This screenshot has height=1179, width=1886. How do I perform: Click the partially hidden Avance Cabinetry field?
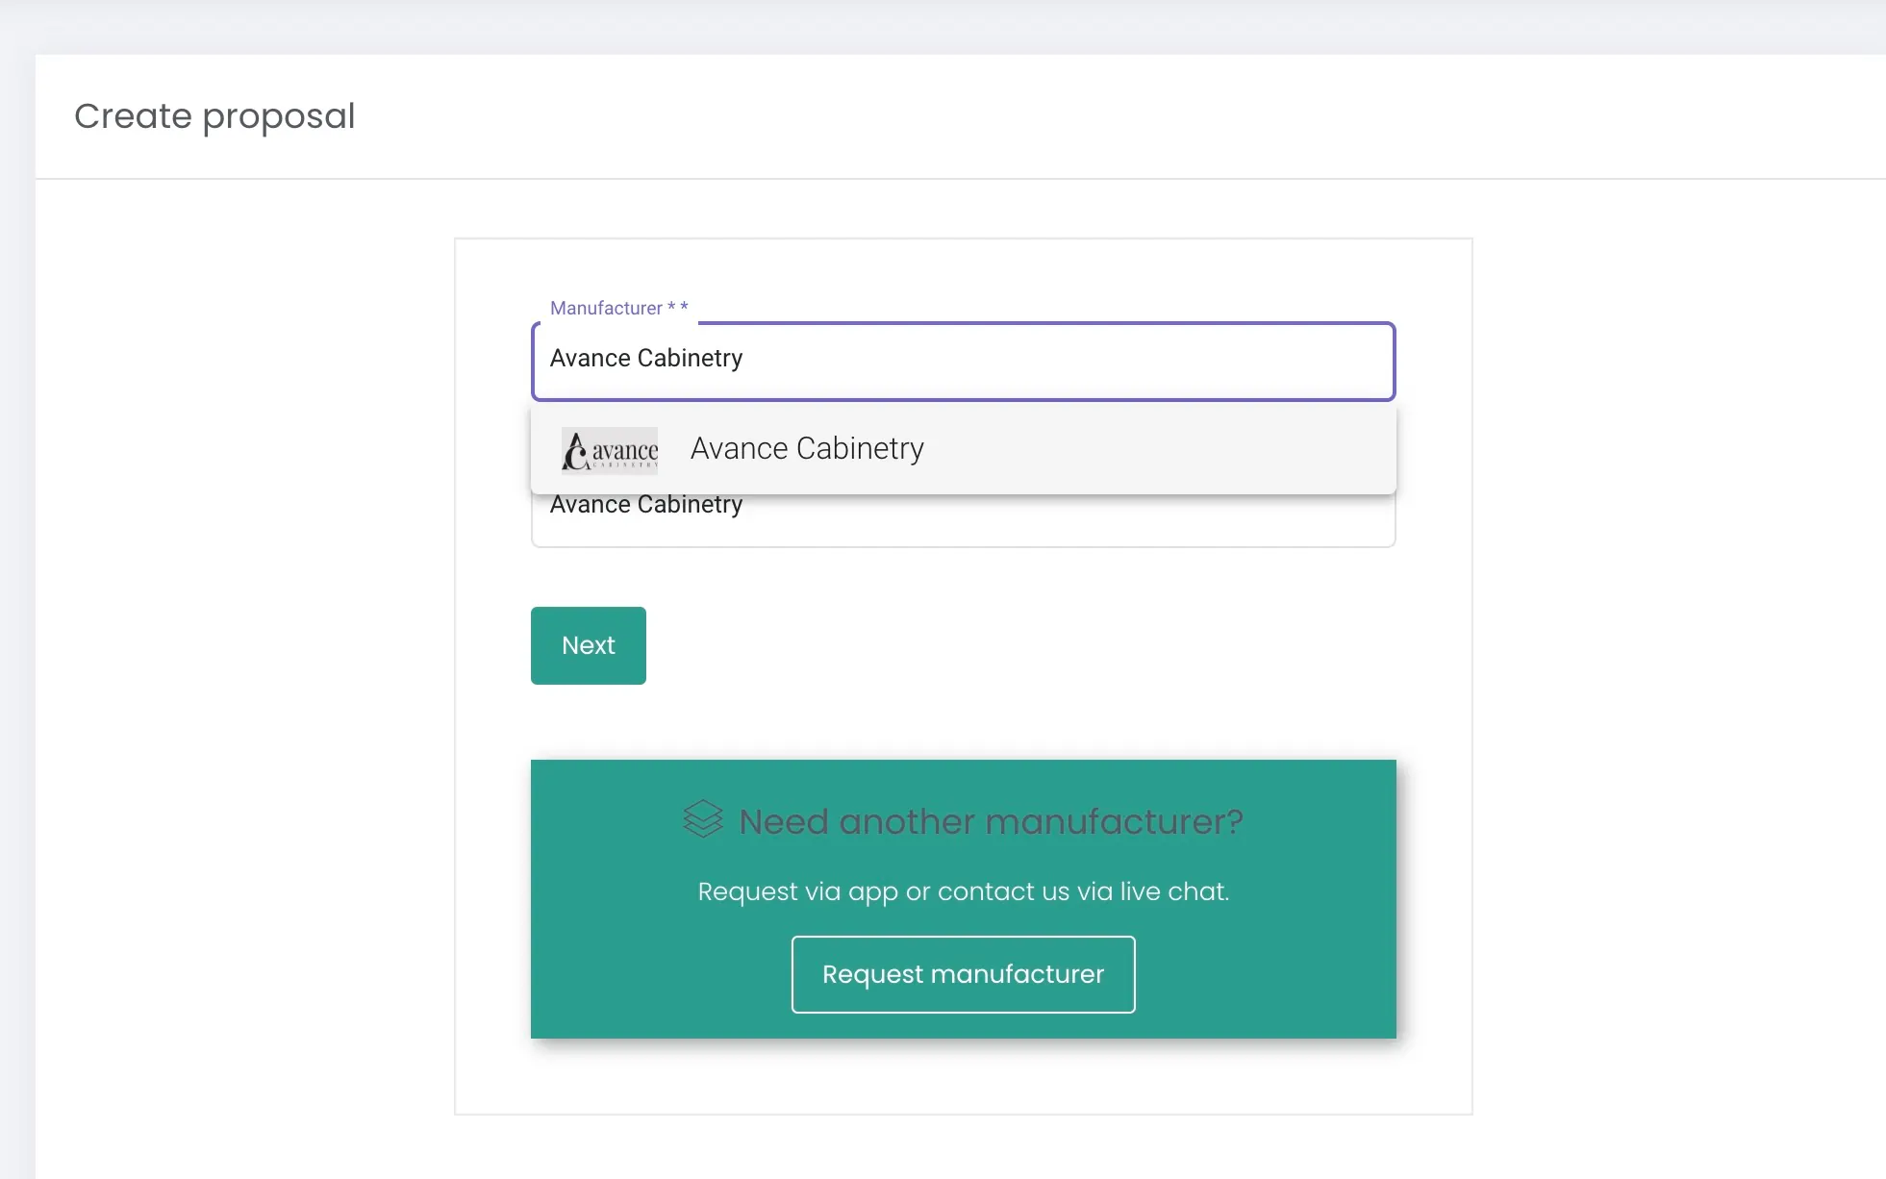coord(963,520)
